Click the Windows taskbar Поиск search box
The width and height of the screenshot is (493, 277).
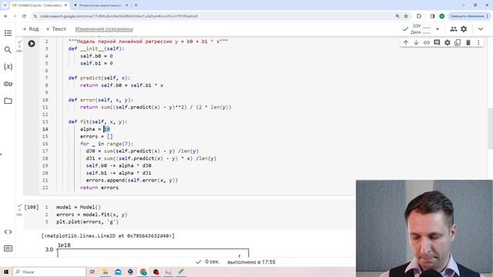(x=49, y=272)
